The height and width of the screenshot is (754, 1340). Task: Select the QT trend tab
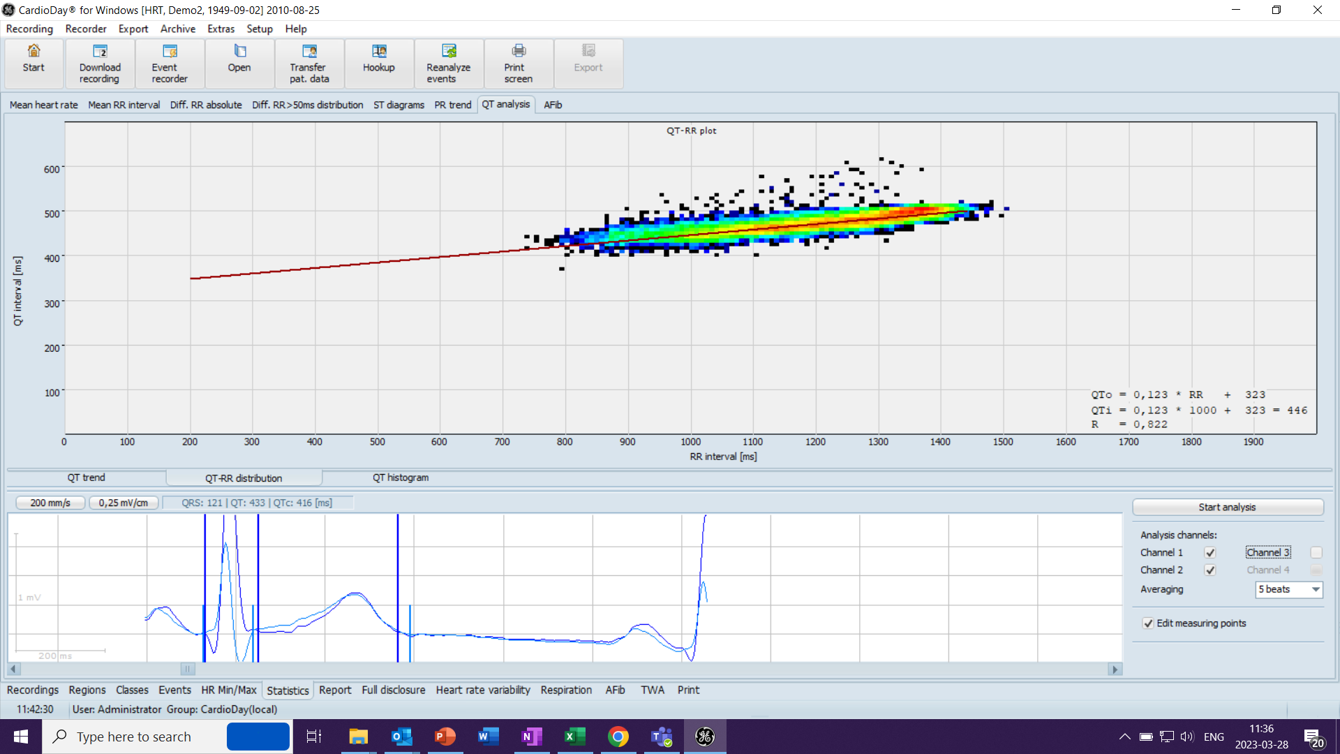87,478
